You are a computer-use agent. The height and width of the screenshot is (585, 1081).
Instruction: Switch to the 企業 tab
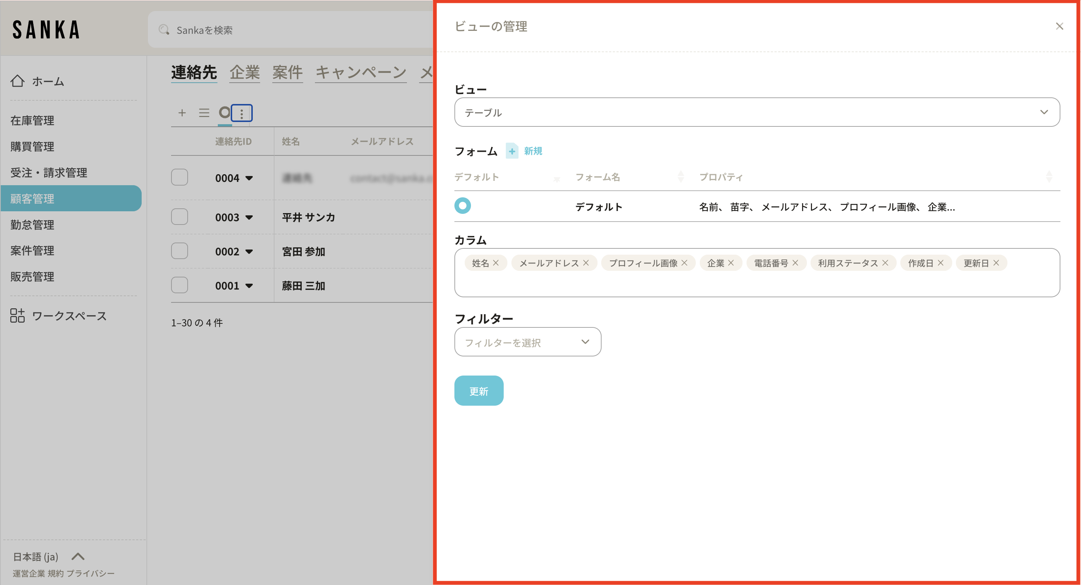245,72
